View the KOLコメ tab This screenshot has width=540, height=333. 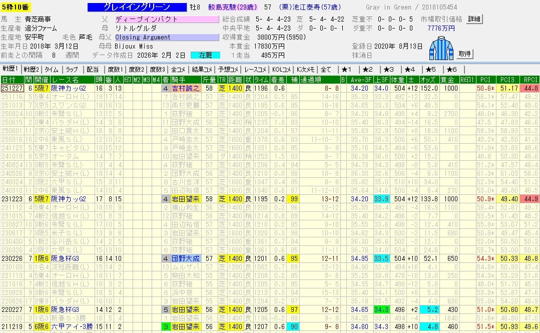pos(282,69)
